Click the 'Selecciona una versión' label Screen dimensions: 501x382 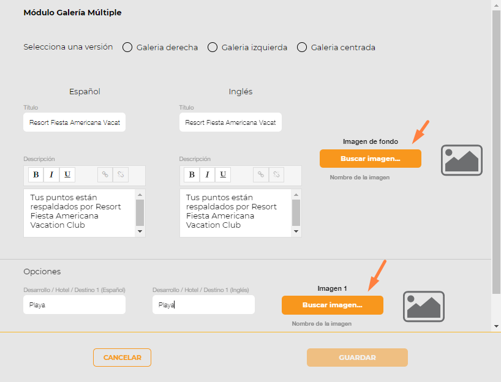[68, 47]
